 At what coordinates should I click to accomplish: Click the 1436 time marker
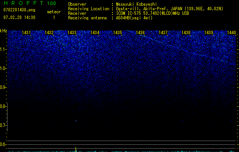[140, 32]
